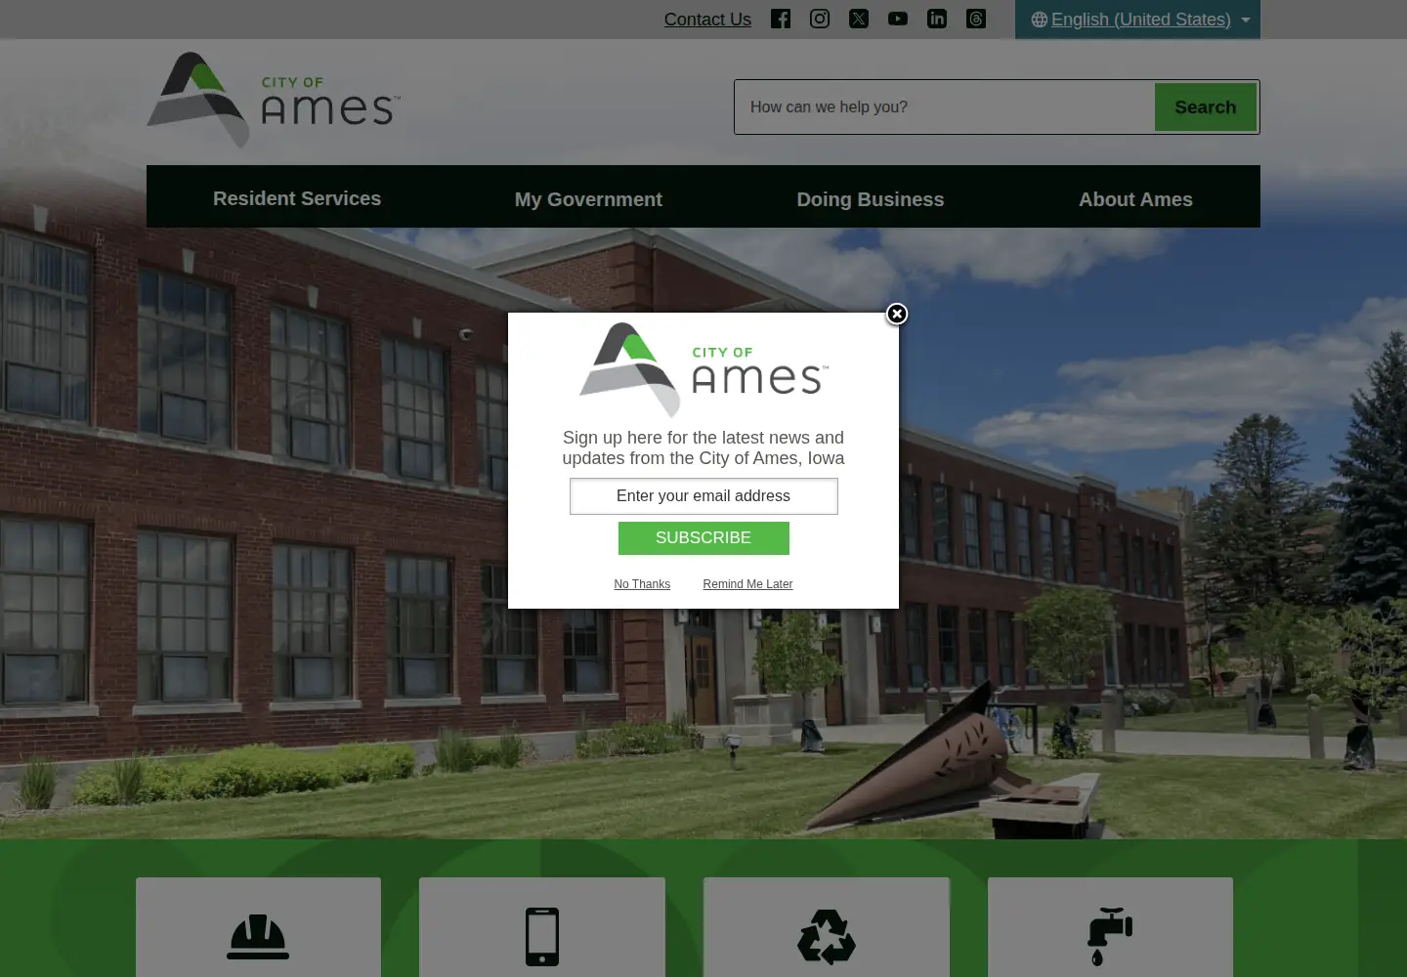Select the hard hat quick-link icon

pyautogui.click(x=258, y=937)
